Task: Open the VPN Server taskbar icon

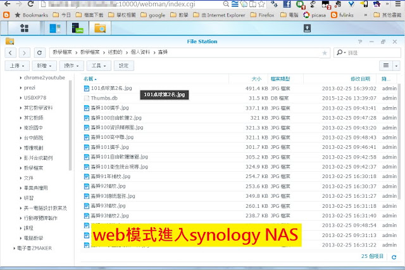Action: pyautogui.click(x=77, y=28)
